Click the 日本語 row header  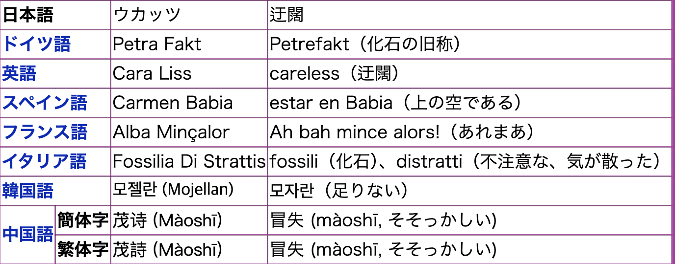click(x=28, y=15)
